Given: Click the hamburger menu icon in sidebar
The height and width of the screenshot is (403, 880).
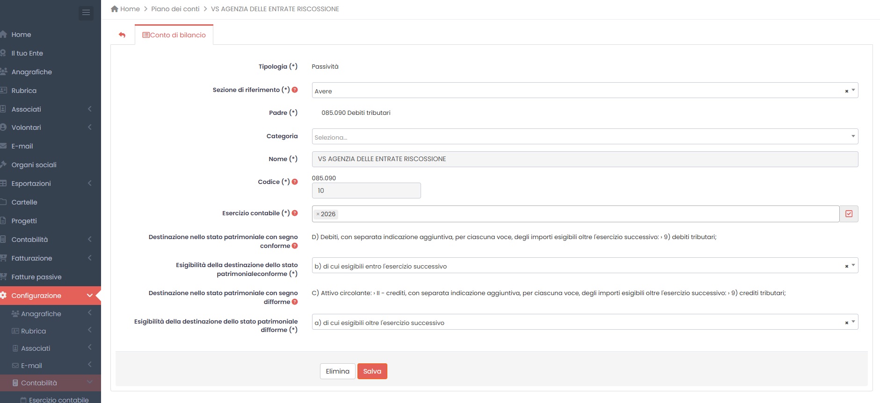Looking at the screenshot, I should click(86, 13).
